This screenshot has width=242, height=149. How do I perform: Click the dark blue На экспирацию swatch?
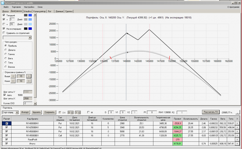(x=30, y=29)
